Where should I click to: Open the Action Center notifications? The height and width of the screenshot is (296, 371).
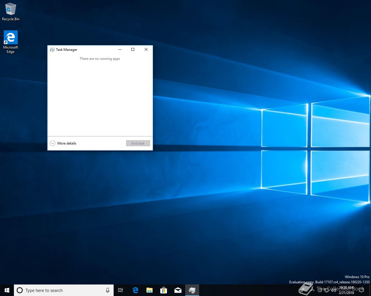pyautogui.click(x=361, y=290)
